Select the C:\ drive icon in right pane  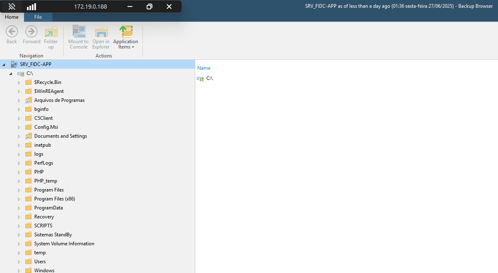click(200, 79)
